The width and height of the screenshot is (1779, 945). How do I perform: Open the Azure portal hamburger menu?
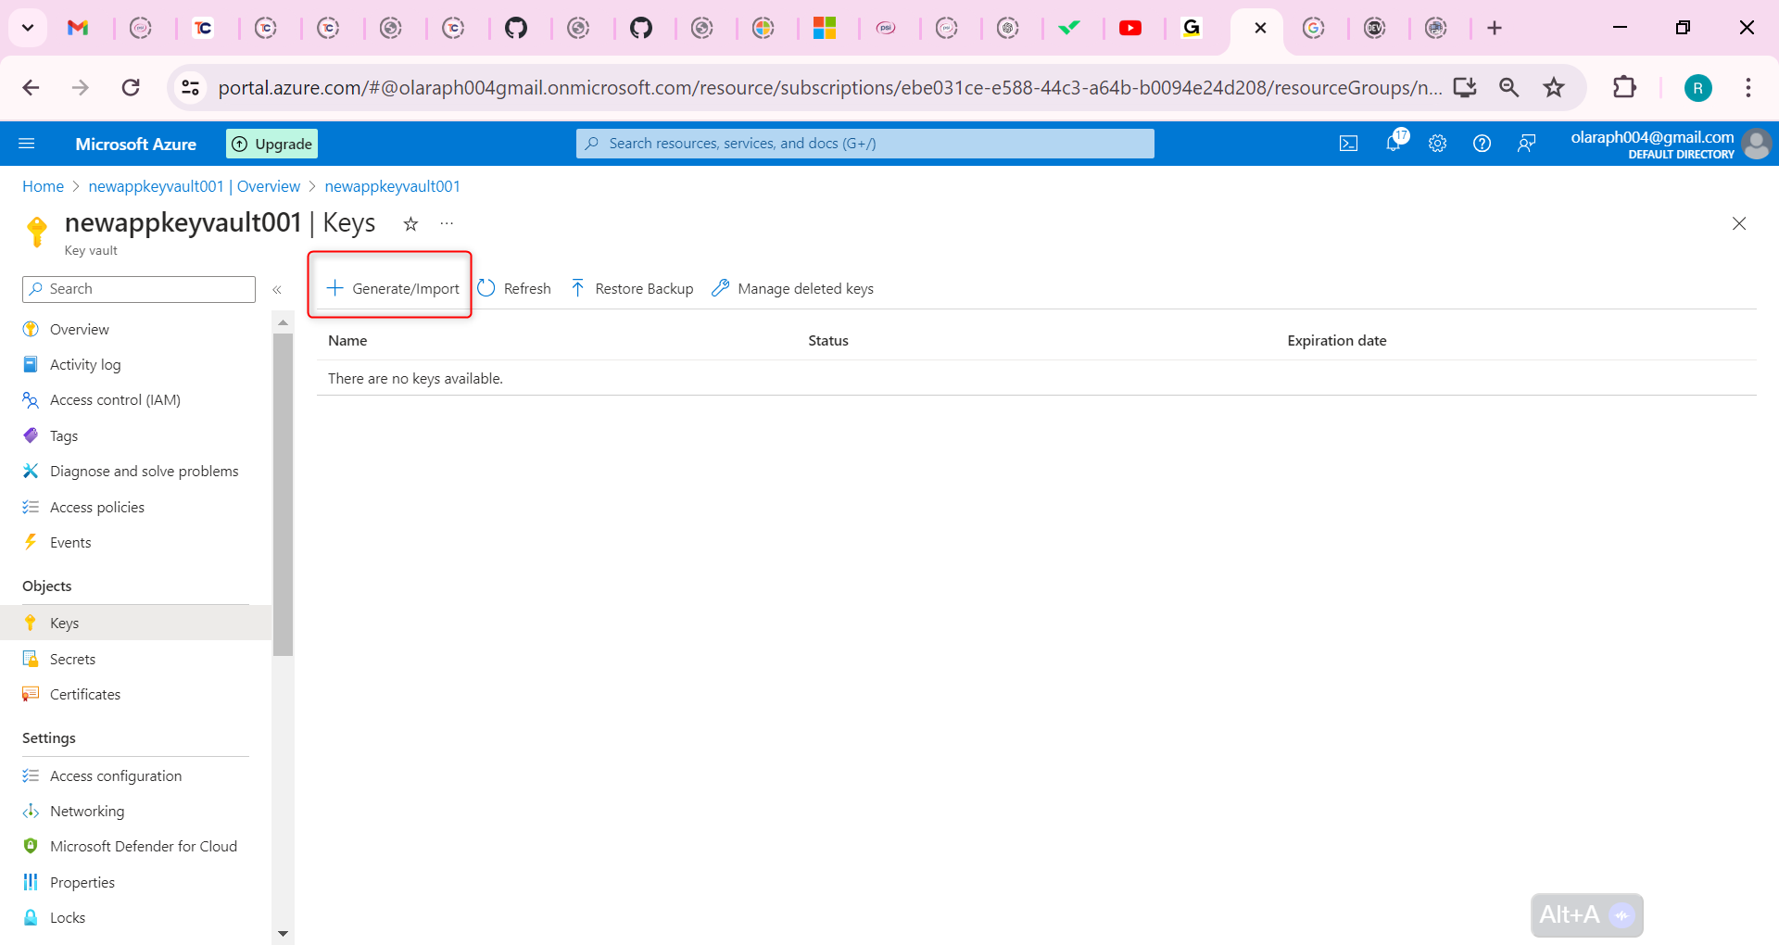[27, 144]
